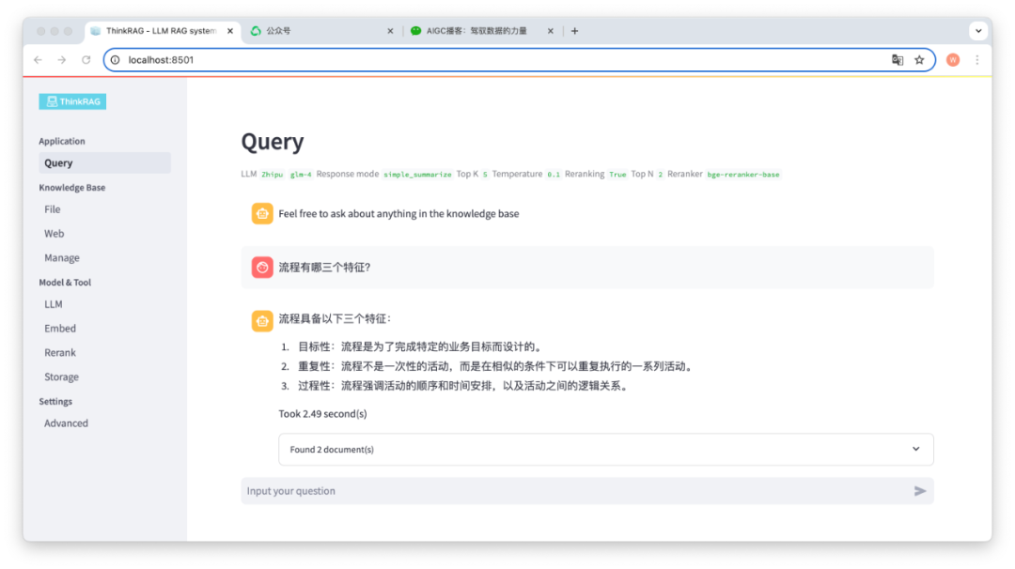Open Google Translate icon in the address bar
Viewport: 1015px width, 569px height.
point(897,59)
